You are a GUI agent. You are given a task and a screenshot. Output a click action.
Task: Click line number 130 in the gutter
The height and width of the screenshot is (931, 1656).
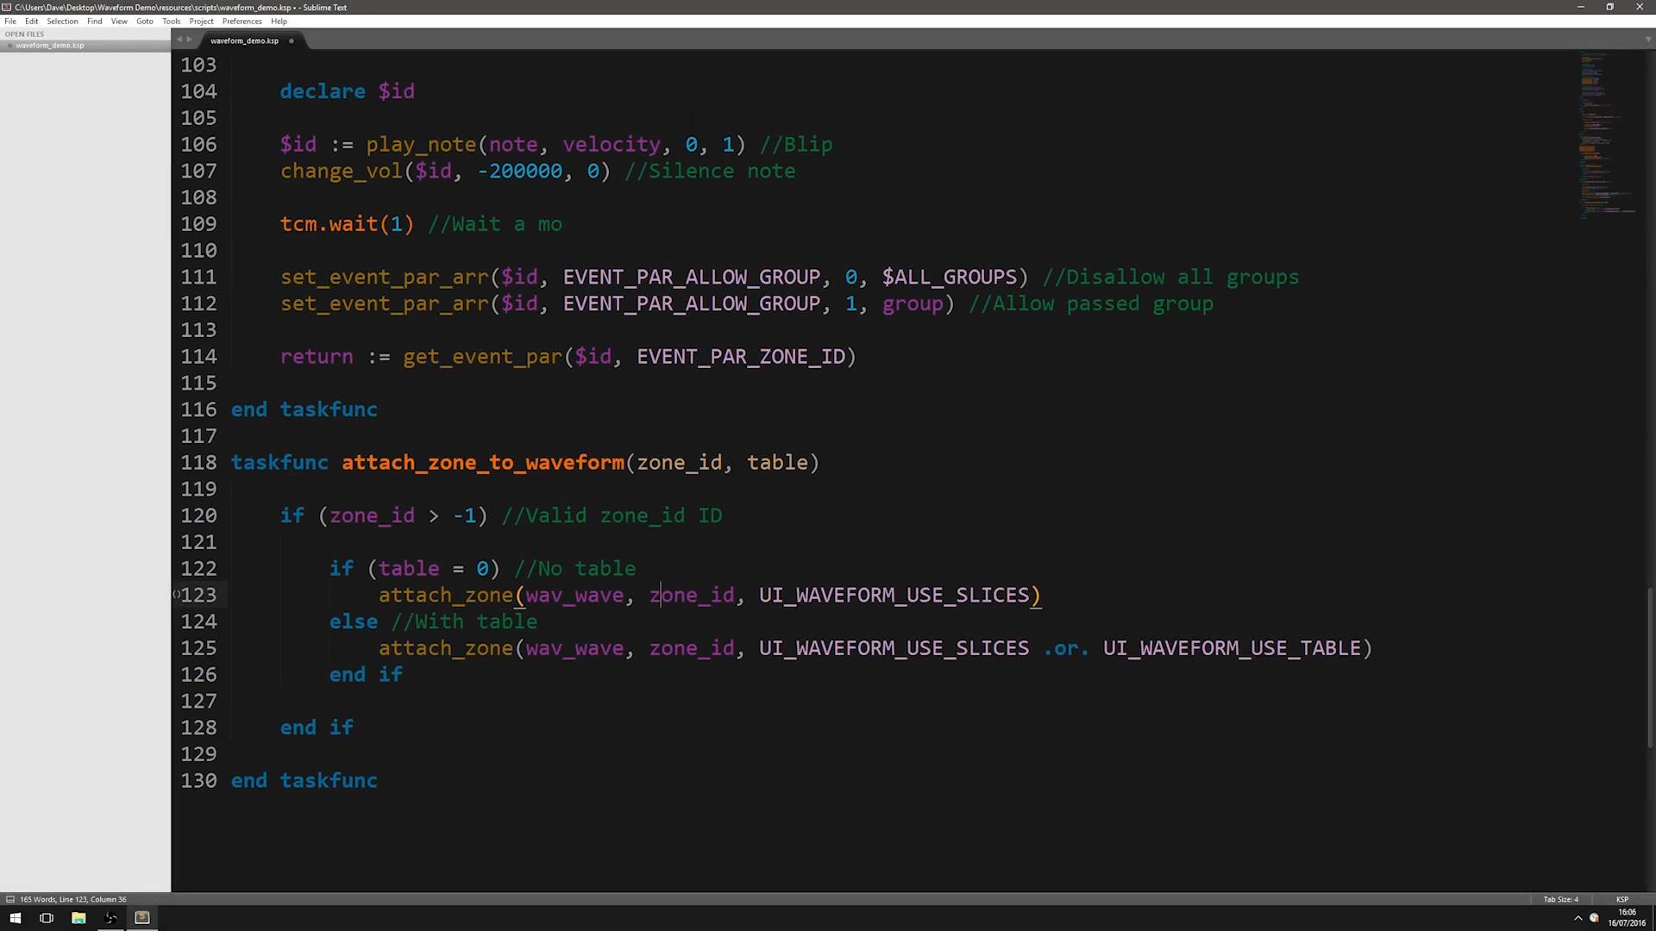tap(199, 781)
